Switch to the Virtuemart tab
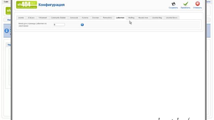The width and height of the screenshot is (214, 120). pyautogui.click(x=42, y=18)
